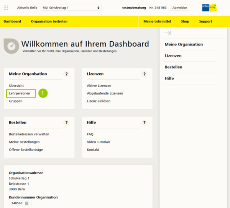Copy the Kundennummer 348563
Image resolution: width=230 pixels, height=208 pixels.
point(27,203)
